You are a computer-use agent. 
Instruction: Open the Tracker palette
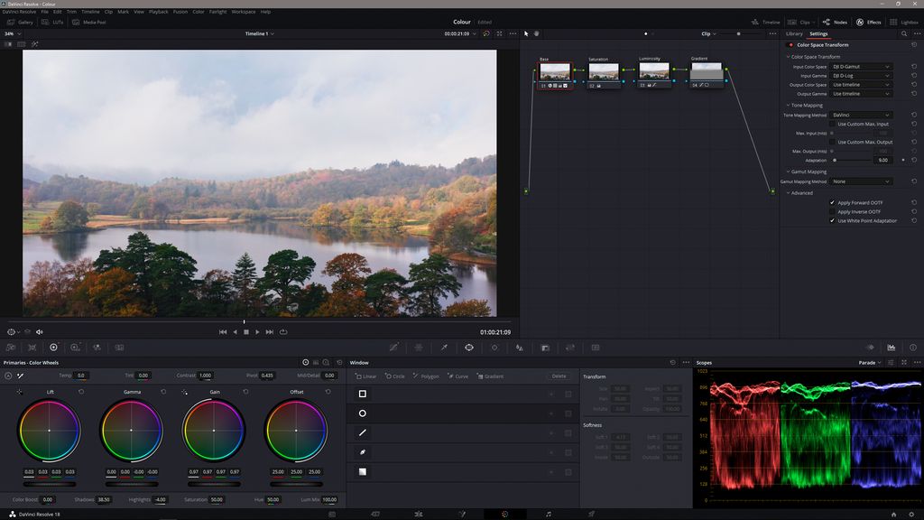point(494,347)
